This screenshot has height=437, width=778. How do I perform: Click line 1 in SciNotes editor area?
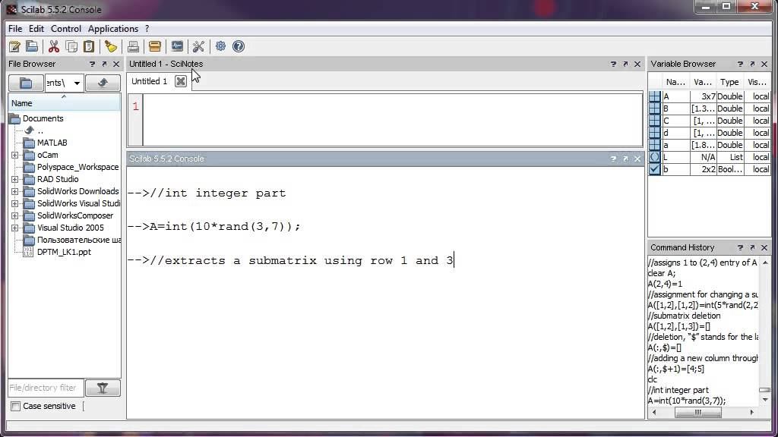click(x=392, y=106)
